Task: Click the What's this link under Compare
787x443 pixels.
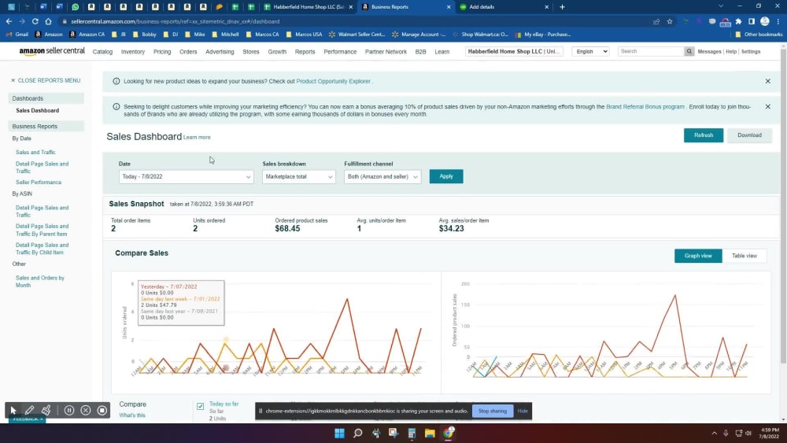Action: click(132, 415)
